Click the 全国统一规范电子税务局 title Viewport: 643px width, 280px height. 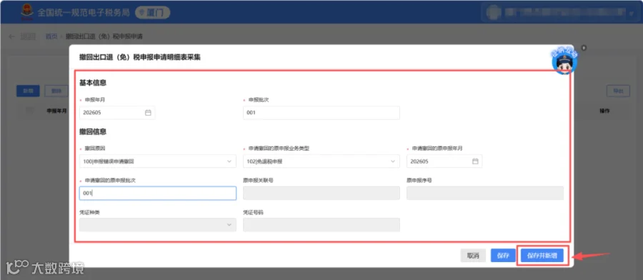pos(84,13)
